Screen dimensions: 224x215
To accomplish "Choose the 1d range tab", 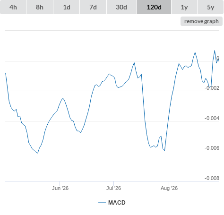I will pos(67,7).
